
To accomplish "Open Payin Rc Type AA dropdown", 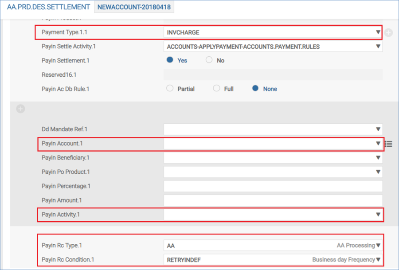I will point(378,246).
